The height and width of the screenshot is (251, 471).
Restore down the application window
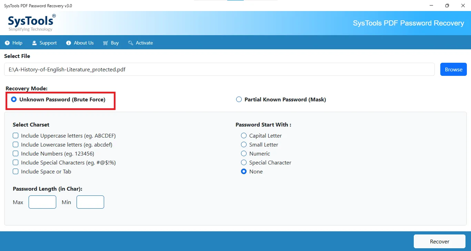point(447,6)
